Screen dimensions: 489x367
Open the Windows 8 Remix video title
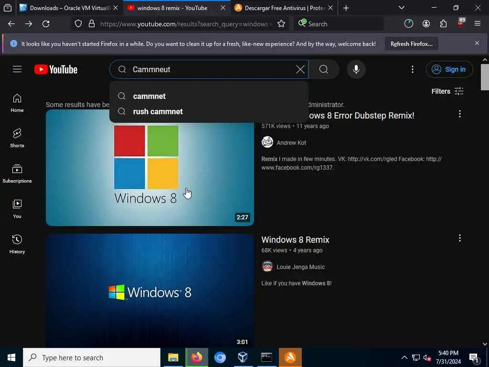pyautogui.click(x=295, y=240)
